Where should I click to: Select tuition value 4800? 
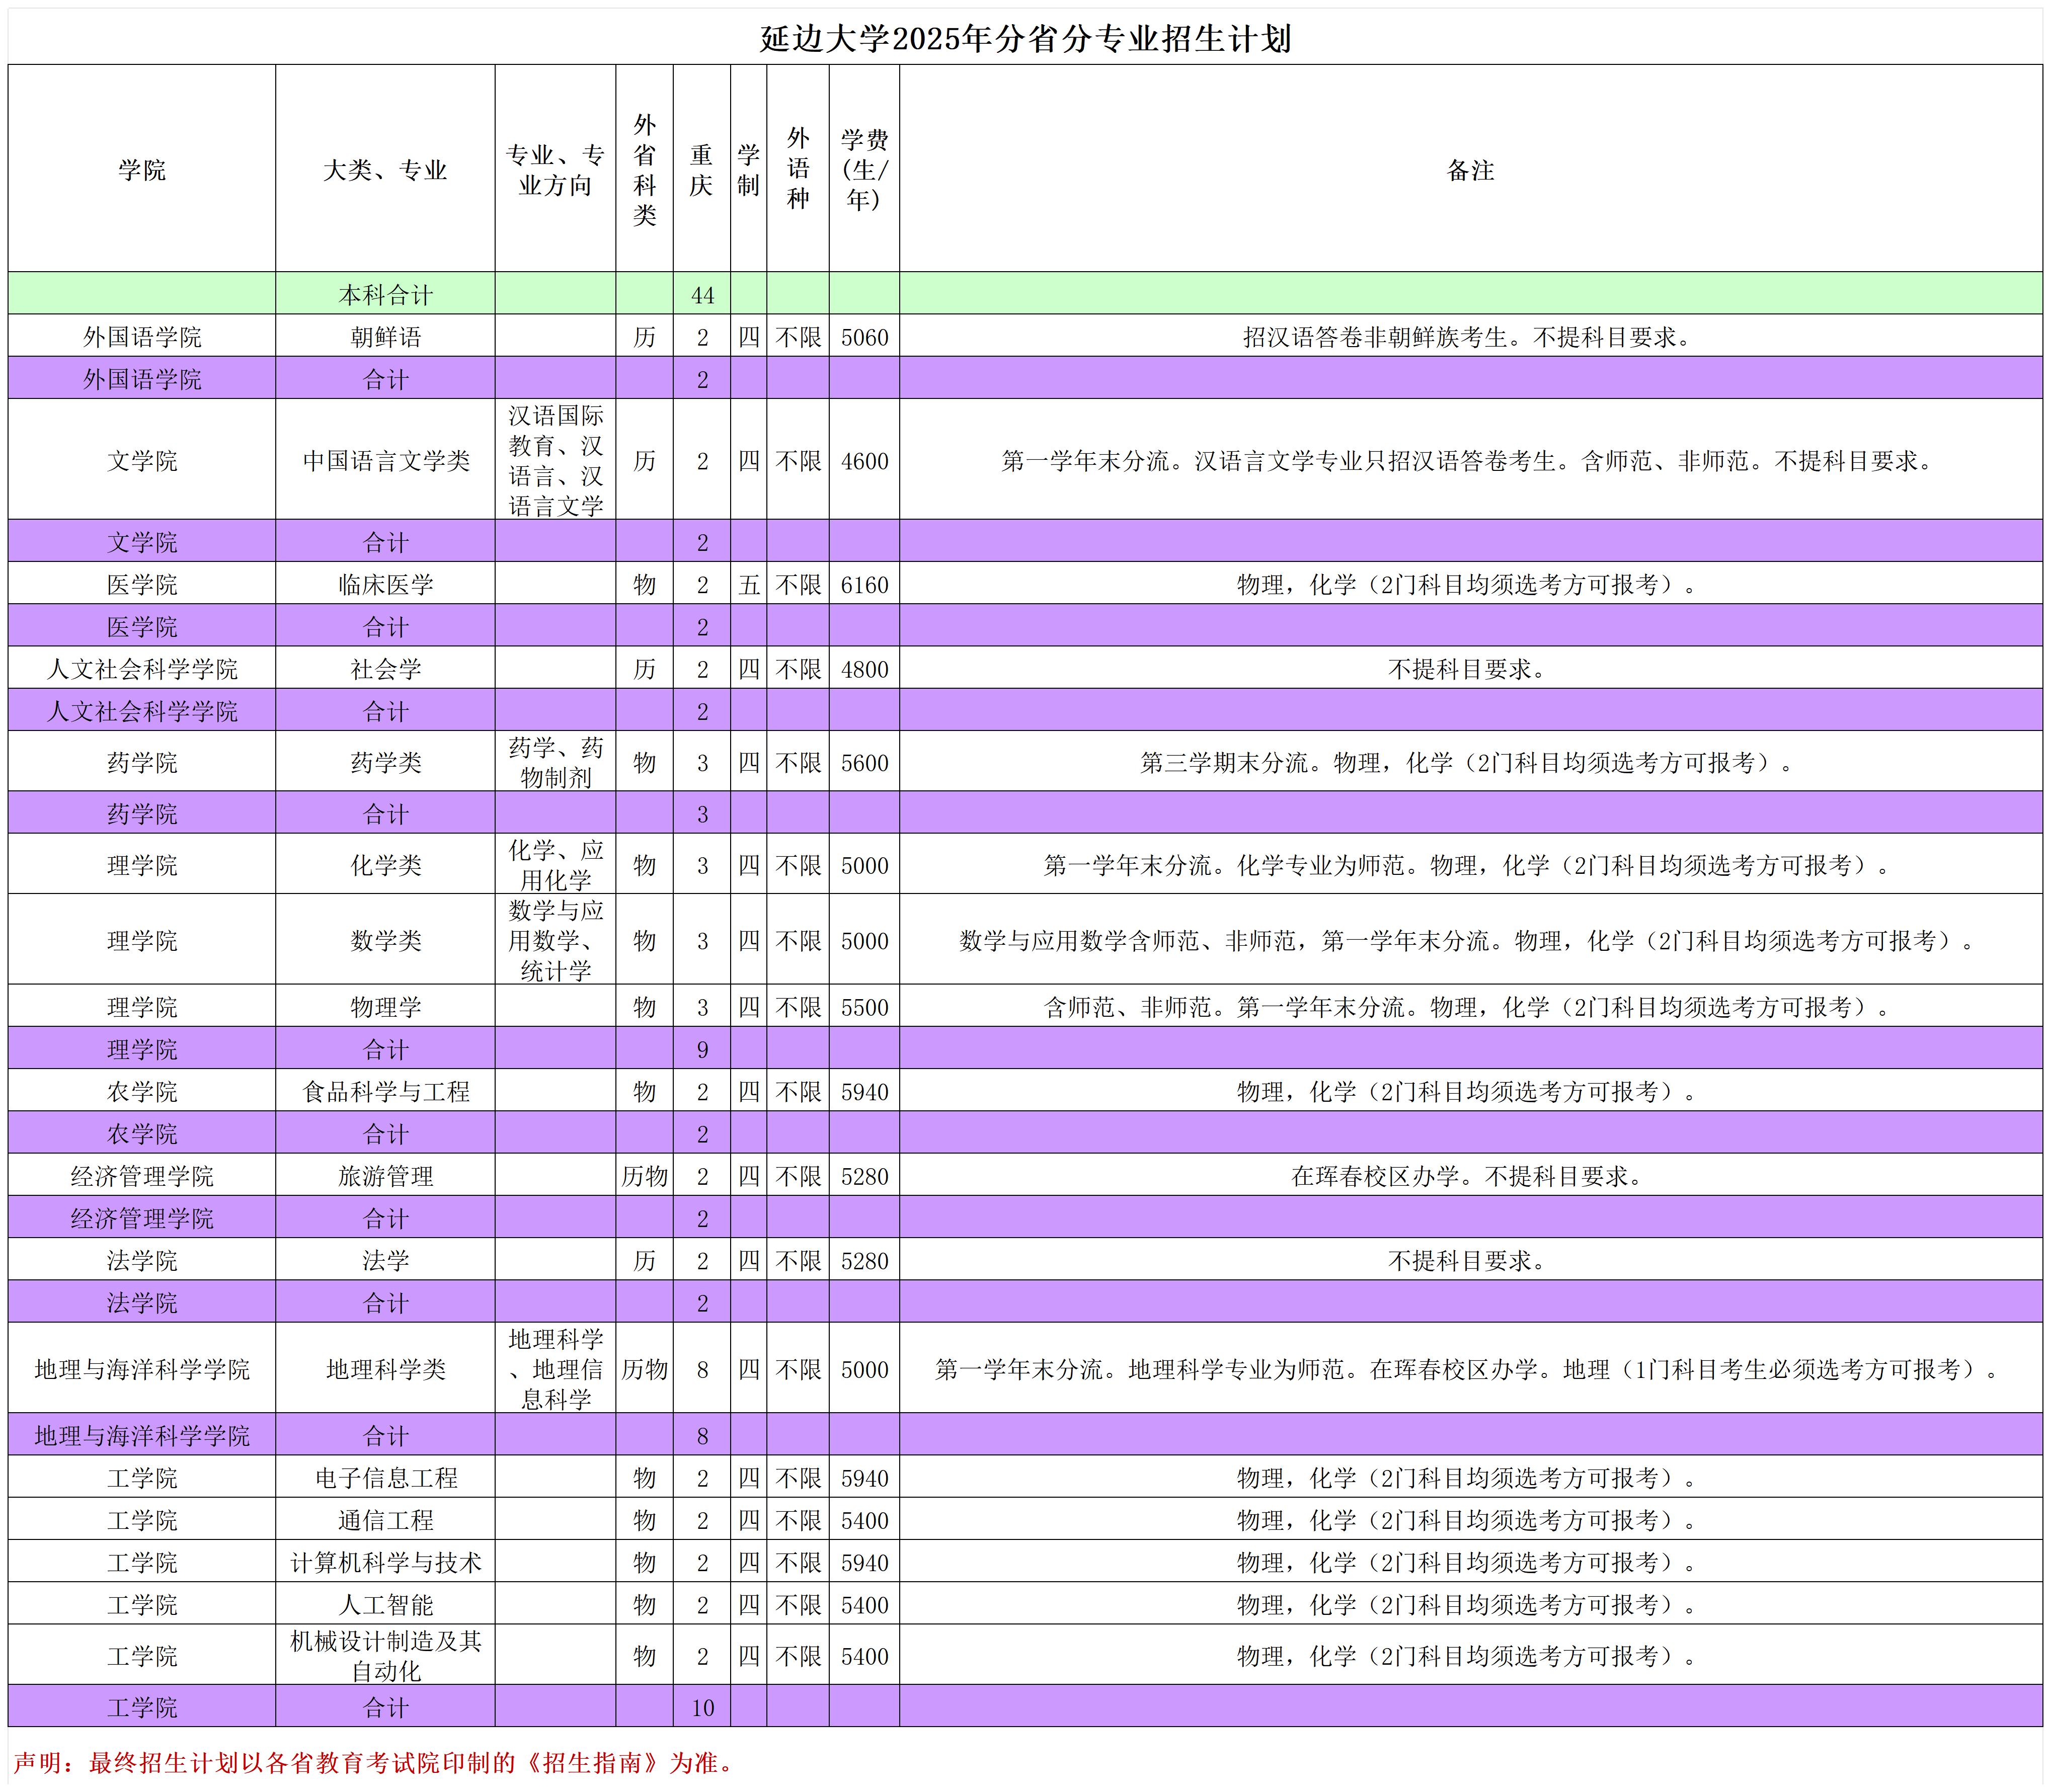point(864,668)
